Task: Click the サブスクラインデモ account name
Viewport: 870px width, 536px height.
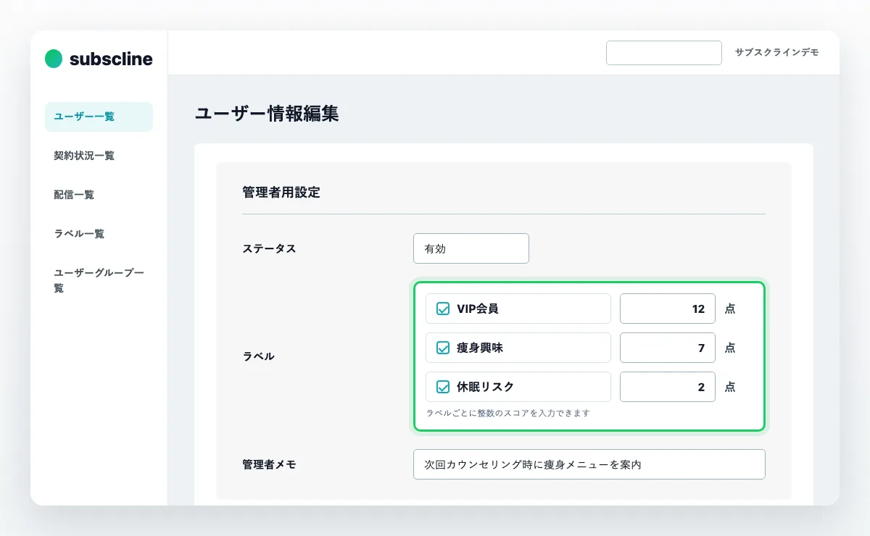Action: tap(777, 53)
